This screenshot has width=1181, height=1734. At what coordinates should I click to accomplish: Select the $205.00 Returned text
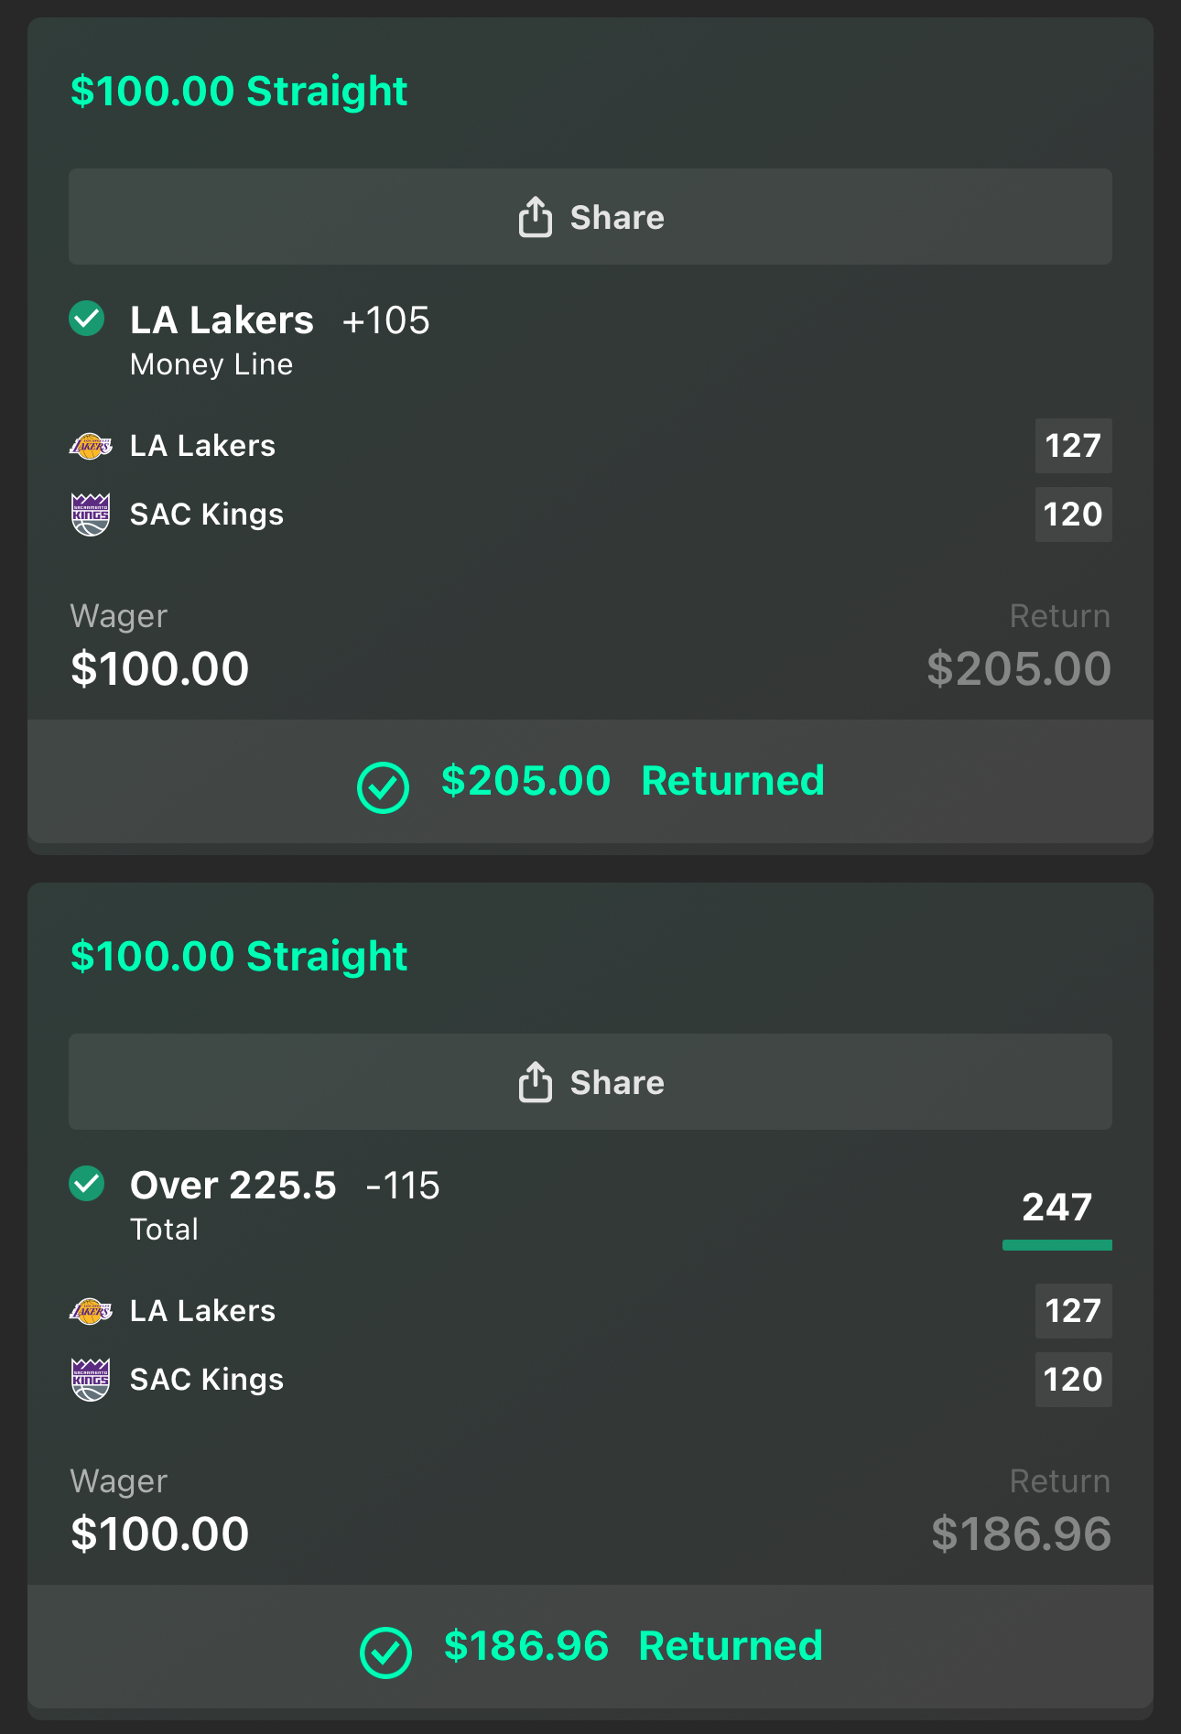(632, 781)
